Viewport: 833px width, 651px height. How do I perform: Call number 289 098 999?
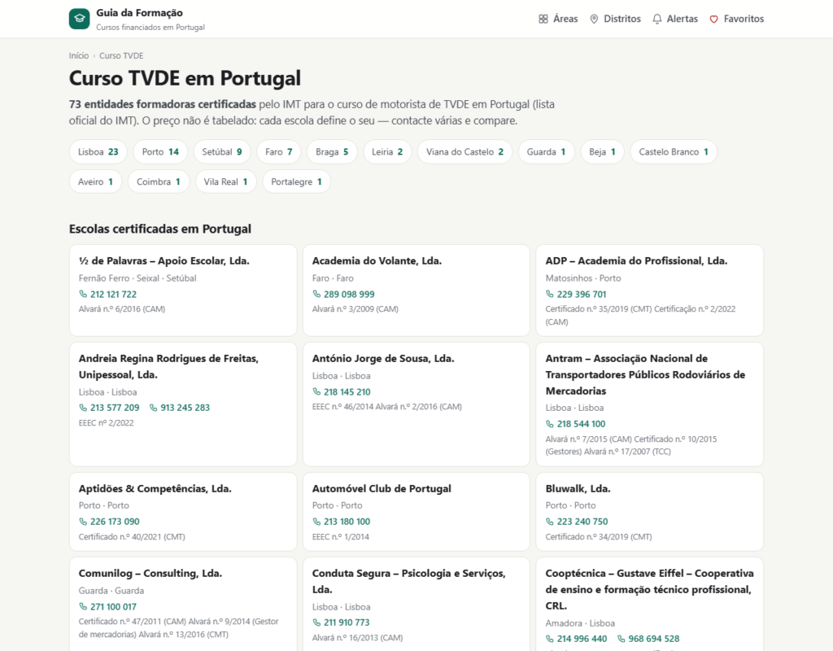coord(344,294)
